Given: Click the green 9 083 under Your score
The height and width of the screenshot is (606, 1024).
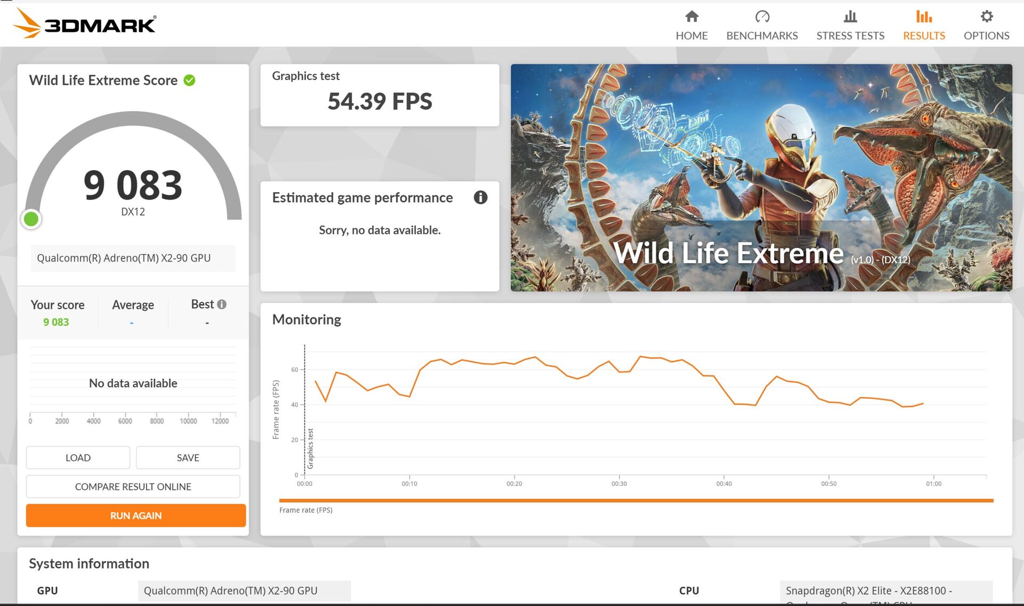Looking at the screenshot, I should point(56,322).
